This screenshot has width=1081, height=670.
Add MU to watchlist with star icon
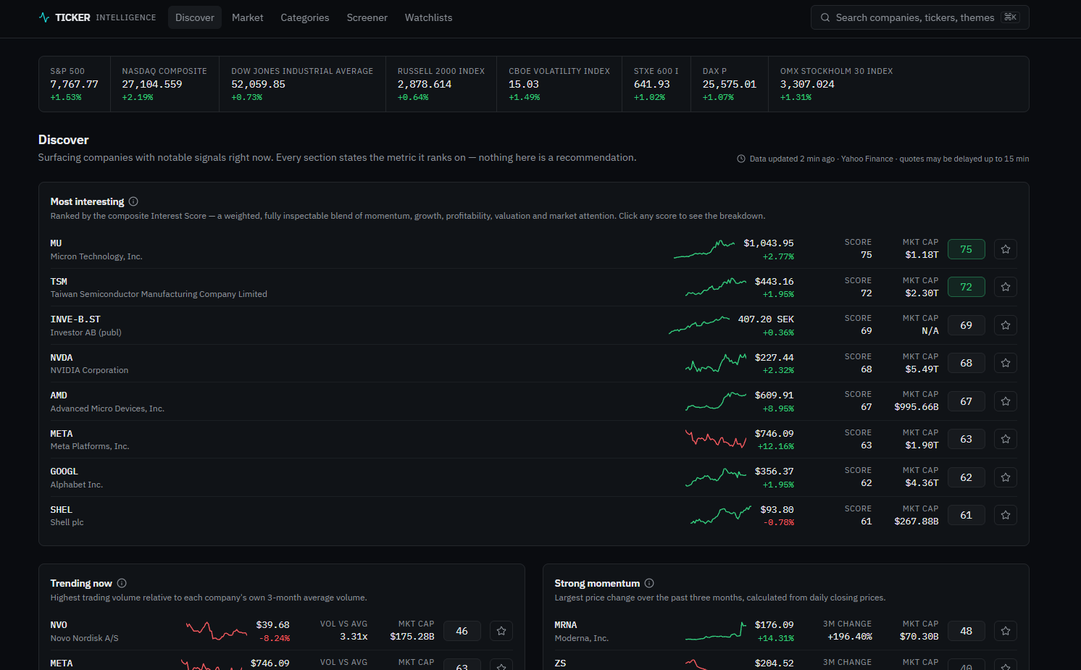click(1006, 249)
